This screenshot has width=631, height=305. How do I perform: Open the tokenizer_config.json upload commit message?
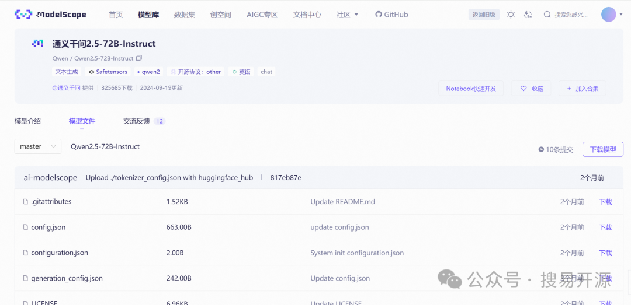tap(169, 178)
